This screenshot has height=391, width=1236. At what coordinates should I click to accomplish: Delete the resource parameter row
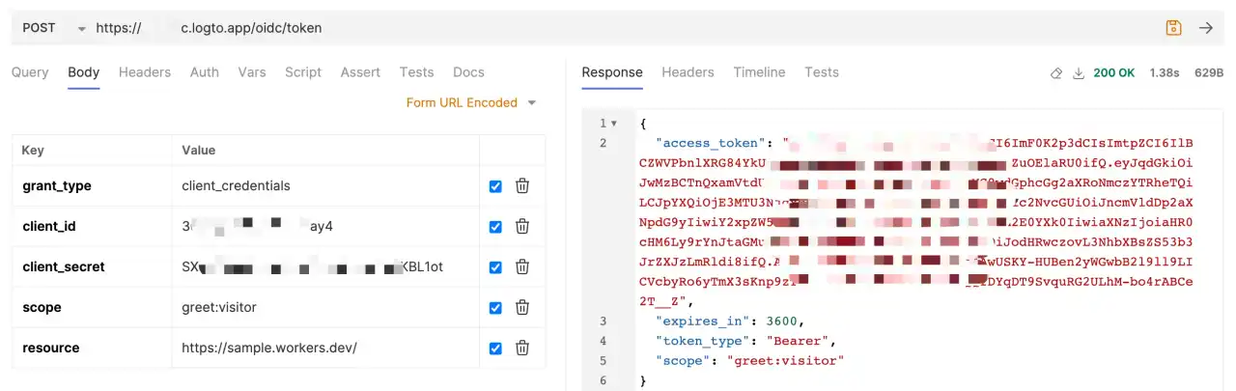521,348
